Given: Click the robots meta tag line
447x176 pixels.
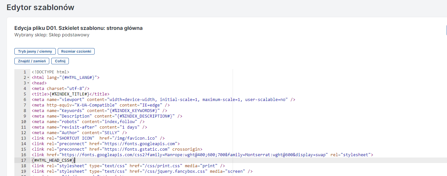Looking at the screenshot, I should 88,122.
